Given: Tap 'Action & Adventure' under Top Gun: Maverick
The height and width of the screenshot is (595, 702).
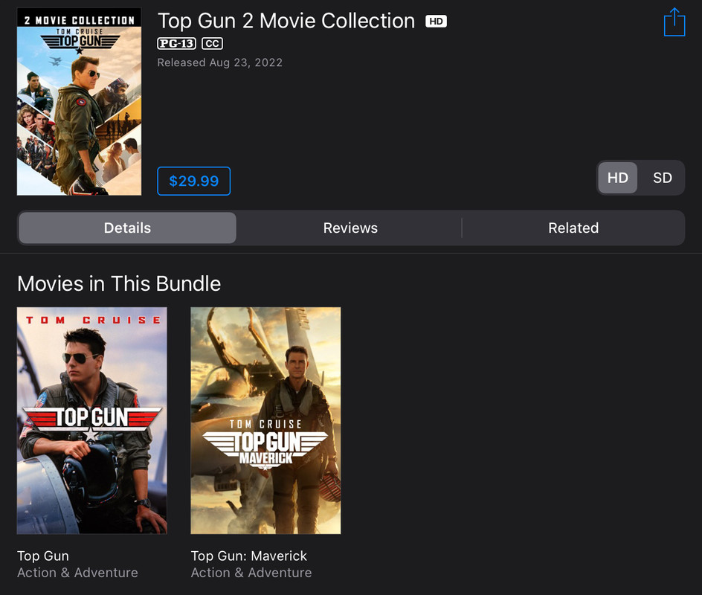Looking at the screenshot, I should click(x=251, y=573).
